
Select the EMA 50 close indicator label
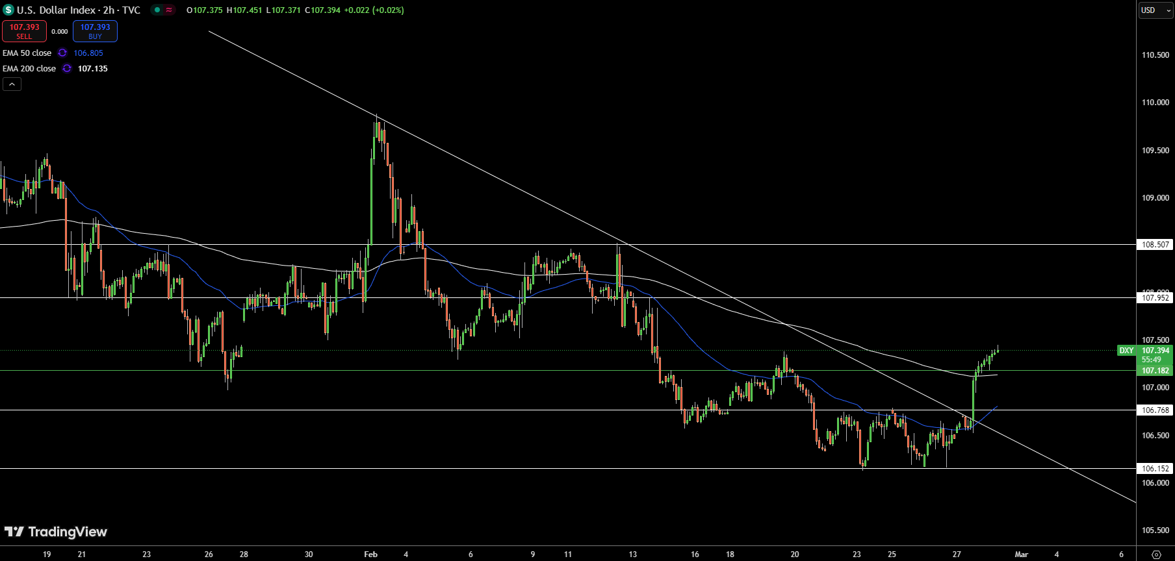click(27, 53)
